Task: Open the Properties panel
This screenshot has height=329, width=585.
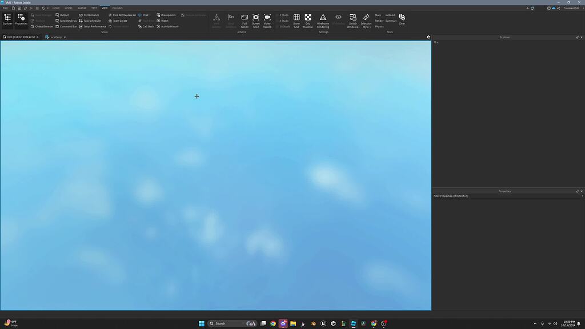Action: coord(22,19)
